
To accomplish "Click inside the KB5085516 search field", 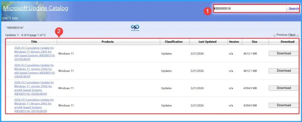I will [x=249, y=9].
